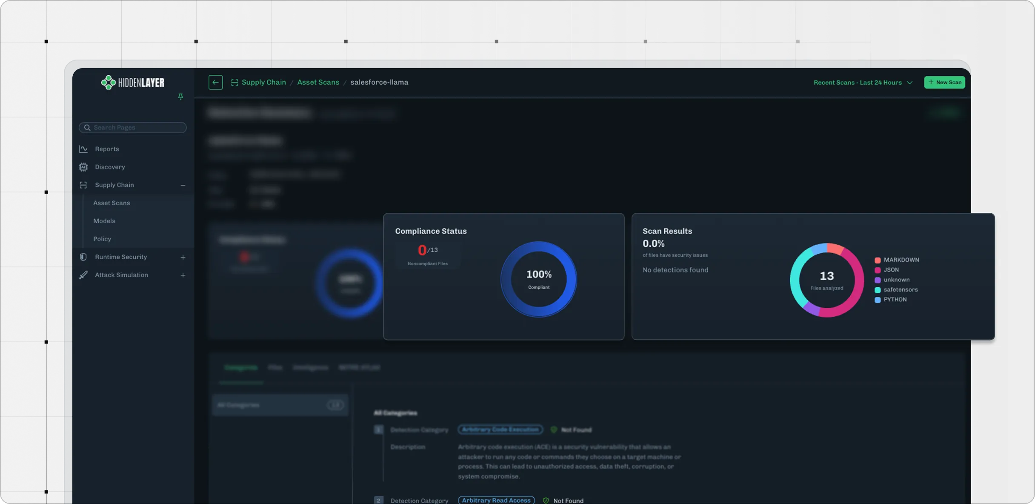Click the New Scan button
1035x504 pixels.
point(944,82)
